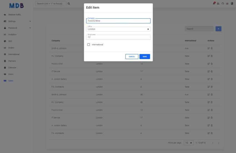The image size is (236, 153).
Task: Click the MDB logo
Action: tap(16, 6)
